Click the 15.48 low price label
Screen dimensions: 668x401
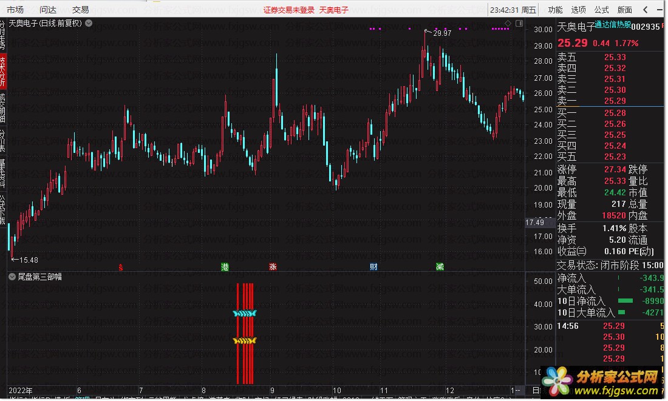(x=29, y=260)
